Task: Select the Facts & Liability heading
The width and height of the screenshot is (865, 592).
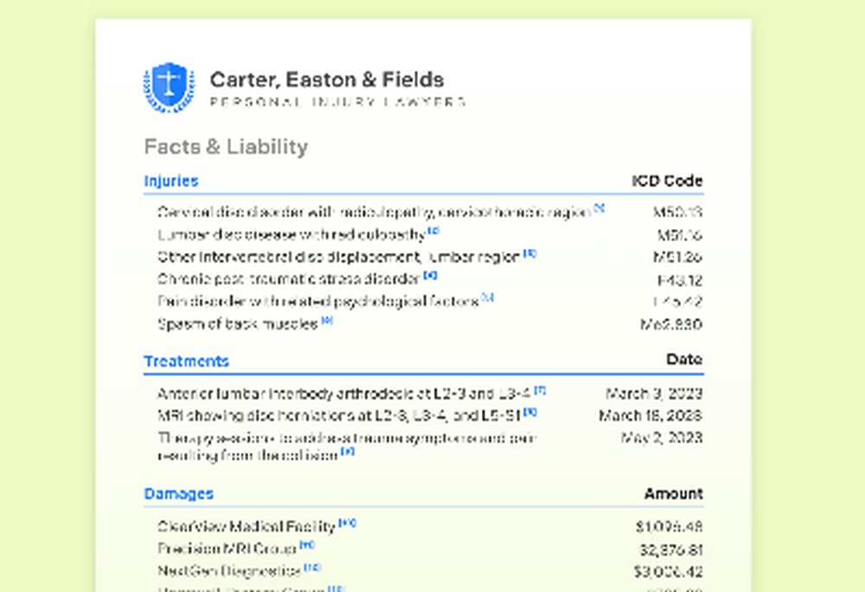Action: 226,147
